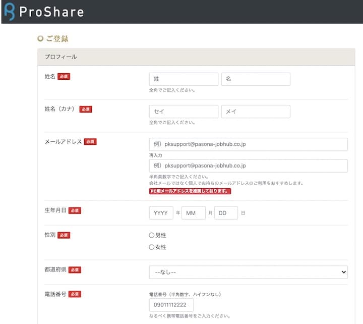Image resolution: width=363 pixels, height=324 pixels.
Task: Click the YYYY birth year field
Action: pos(161,213)
